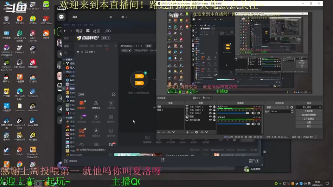The image size is (333, 187).
Task: Remove the selected source with the minus icon in OBS
Action: [192, 132]
